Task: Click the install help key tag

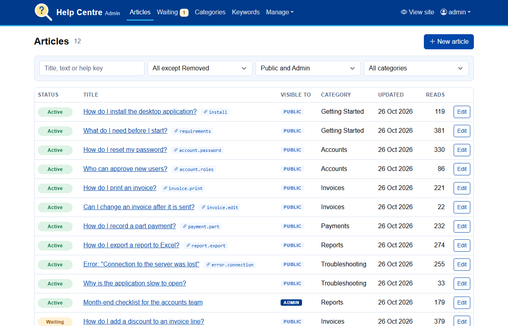Action: (215, 112)
